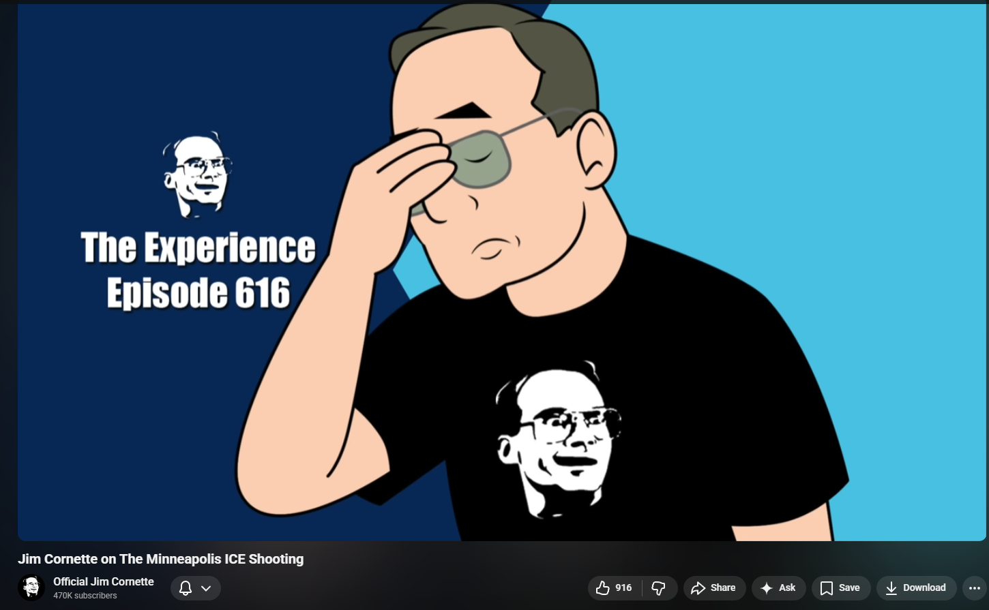Screen dimensions: 989x610
Task: Download this video
Action: (x=917, y=588)
